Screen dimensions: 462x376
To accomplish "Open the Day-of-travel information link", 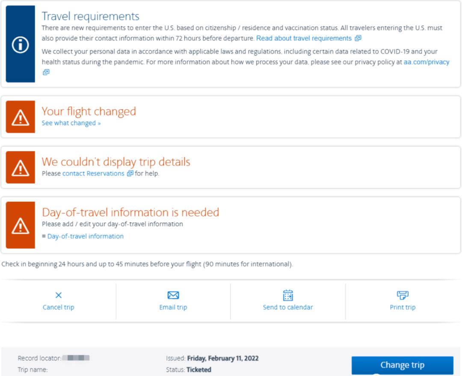I will click(x=85, y=236).
